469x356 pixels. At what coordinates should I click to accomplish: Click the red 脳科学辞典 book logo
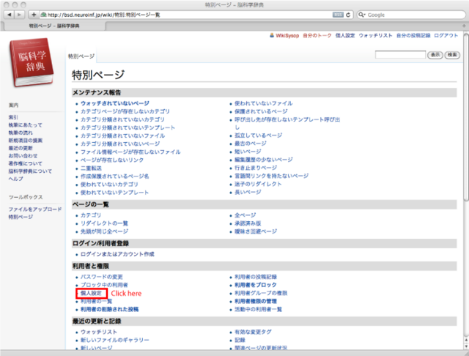pos(31,64)
